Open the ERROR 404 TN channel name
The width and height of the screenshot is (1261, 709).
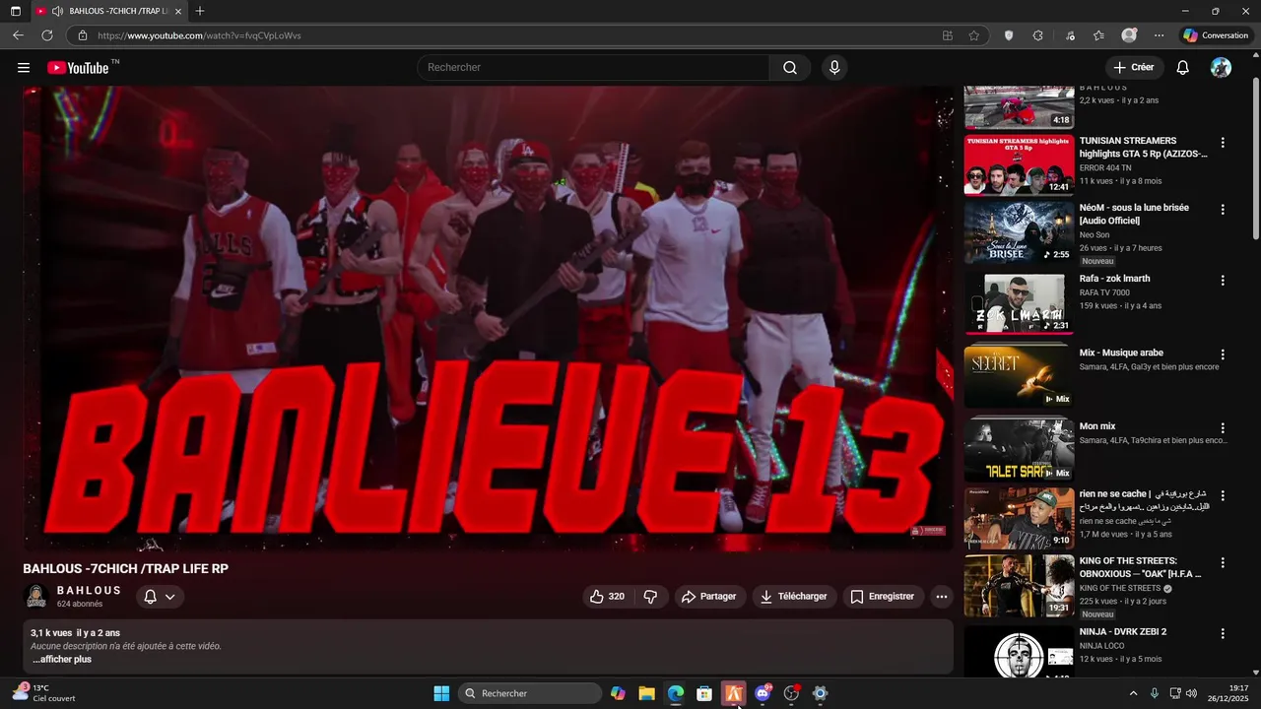(1105, 168)
